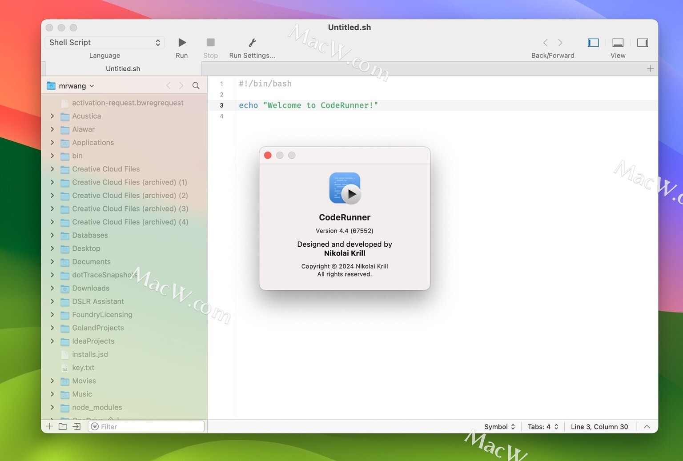Select activation-request.bwregrequest file
The image size is (683, 461).
pyautogui.click(x=128, y=103)
